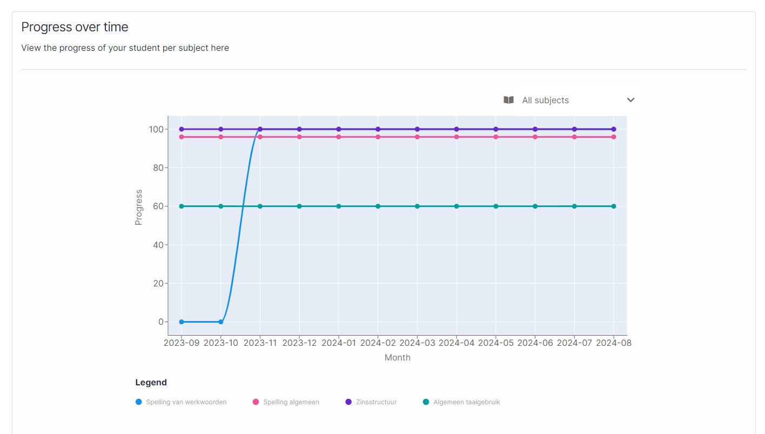This screenshot has width=765, height=434.
Task: Toggle Spelling van werkwoorden legend entry
Action: pos(186,402)
